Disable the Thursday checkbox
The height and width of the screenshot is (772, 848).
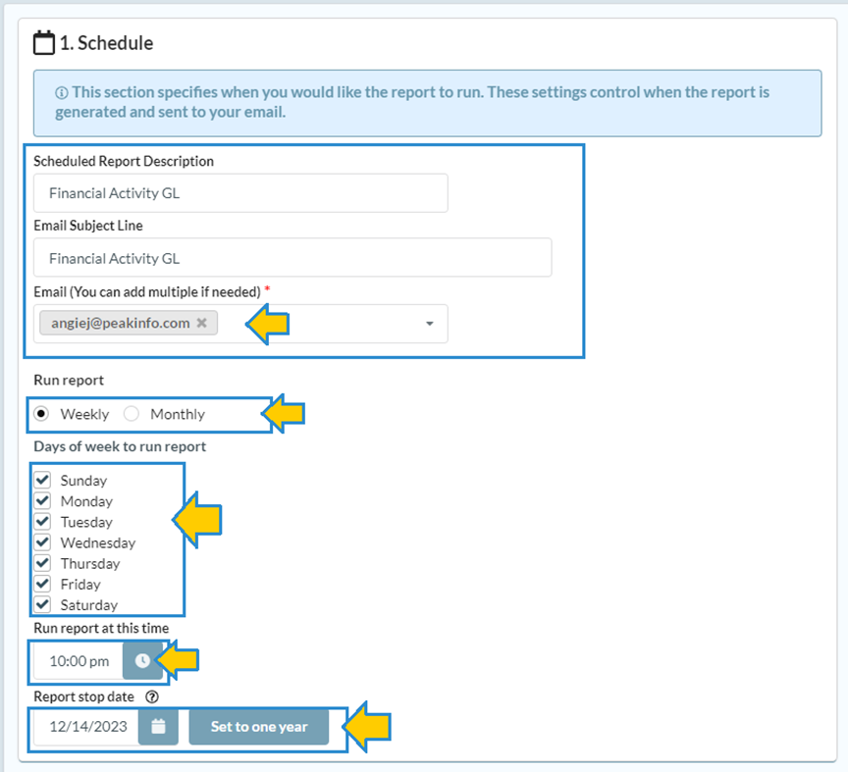click(42, 562)
